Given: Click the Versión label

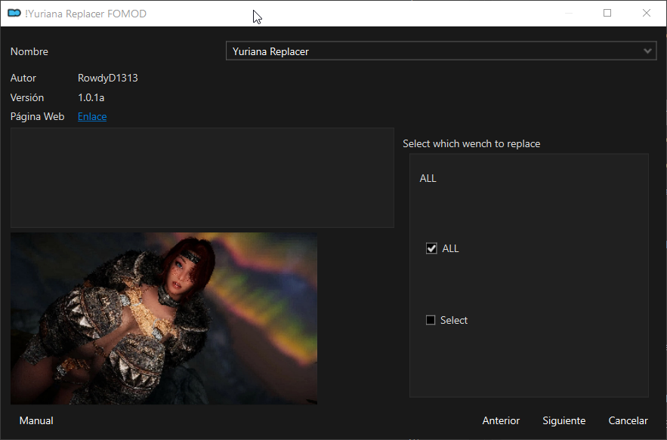Looking at the screenshot, I should 26,97.
